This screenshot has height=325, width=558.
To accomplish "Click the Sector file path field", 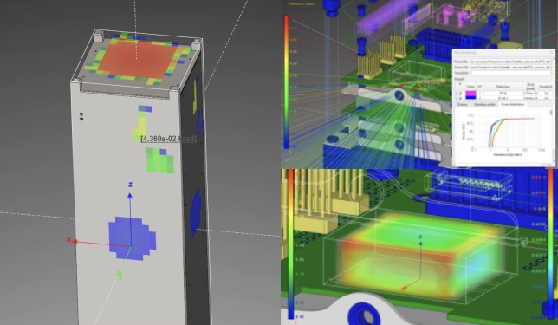I will (511, 68).
